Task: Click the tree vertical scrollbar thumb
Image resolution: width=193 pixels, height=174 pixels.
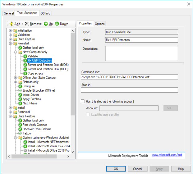Action: pyautogui.click(x=73, y=74)
